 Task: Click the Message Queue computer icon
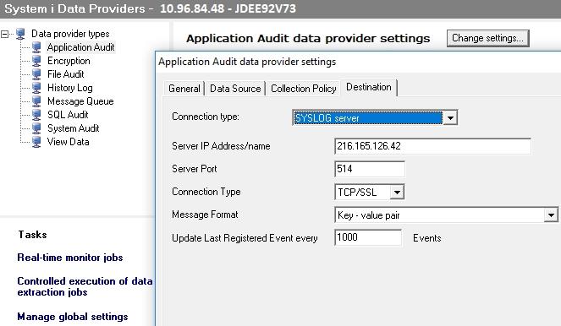coord(36,101)
